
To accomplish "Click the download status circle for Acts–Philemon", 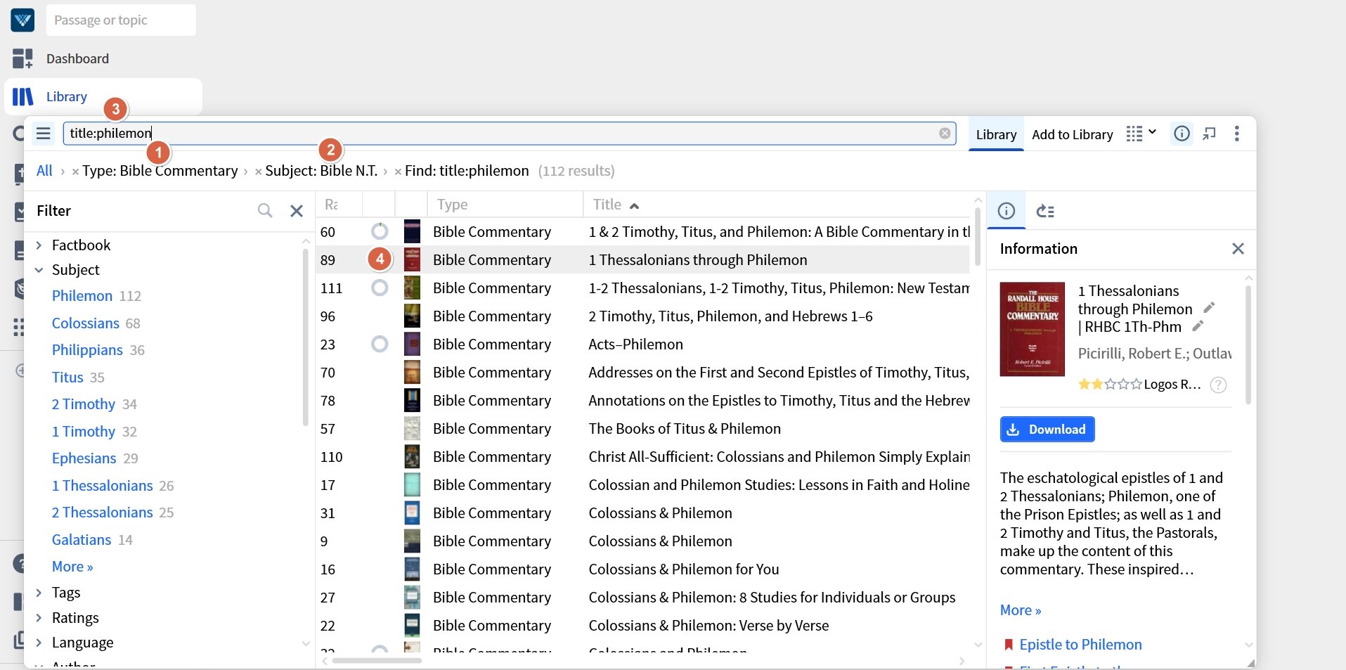I will tap(380, 344).
